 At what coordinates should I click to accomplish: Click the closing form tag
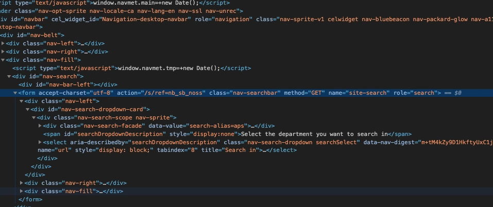[x=30, y=199]
